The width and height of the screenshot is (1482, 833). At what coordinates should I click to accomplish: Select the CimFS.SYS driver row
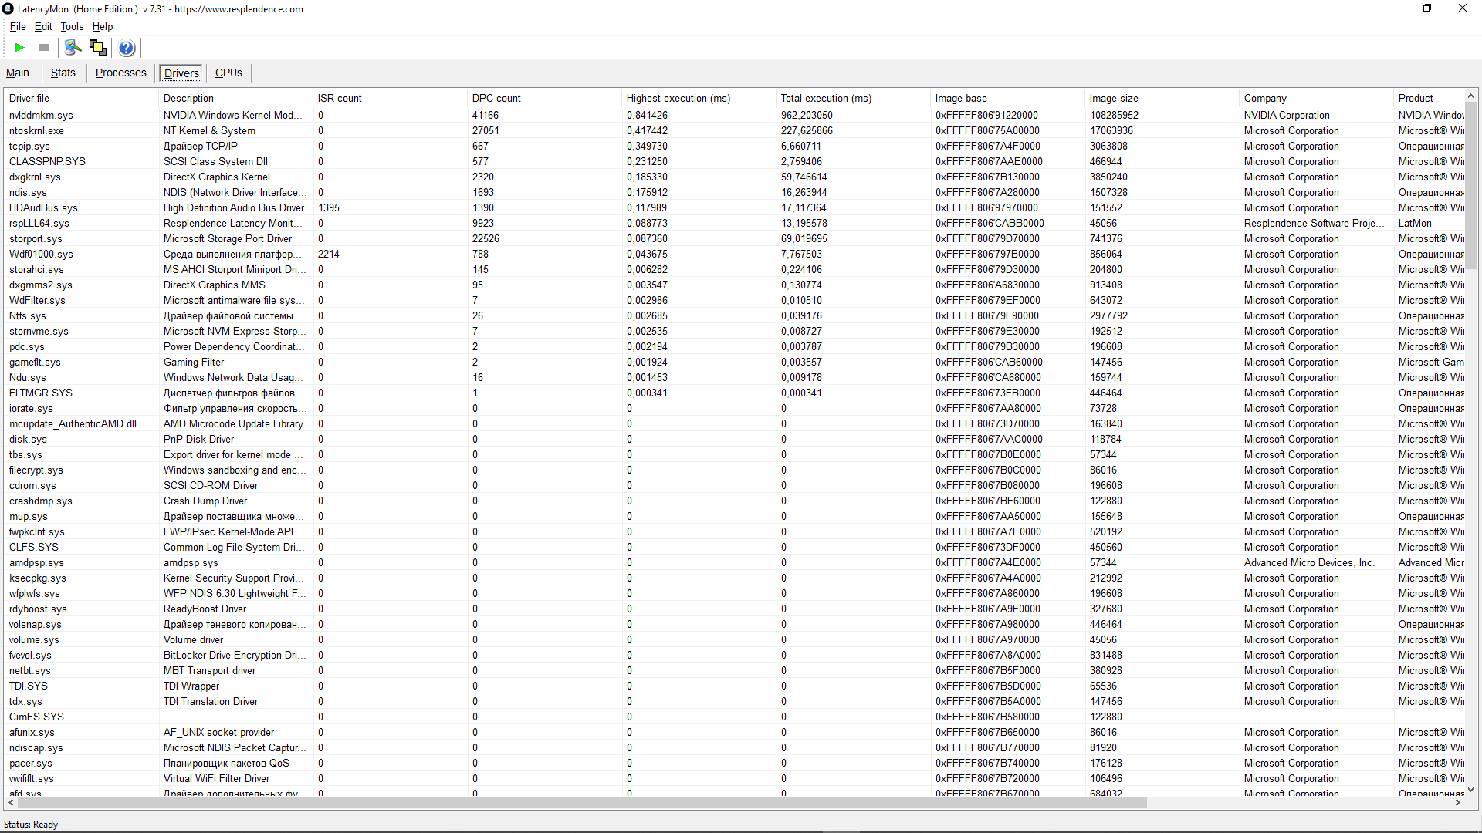[734, 717]
